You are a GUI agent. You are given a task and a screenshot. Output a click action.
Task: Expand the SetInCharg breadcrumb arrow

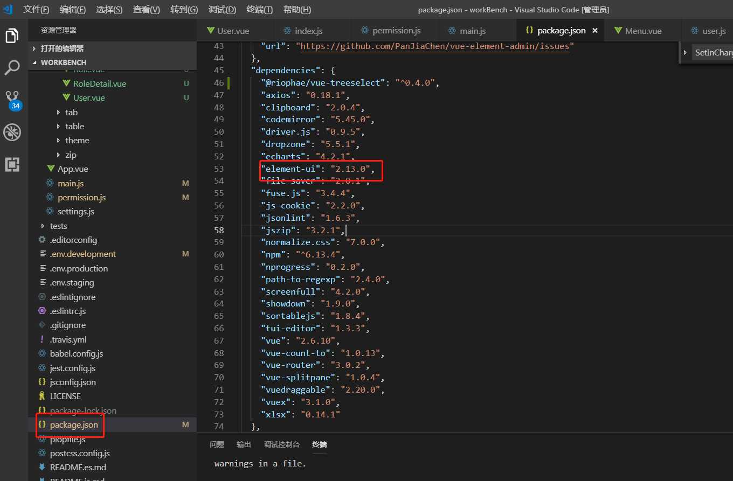685,52
